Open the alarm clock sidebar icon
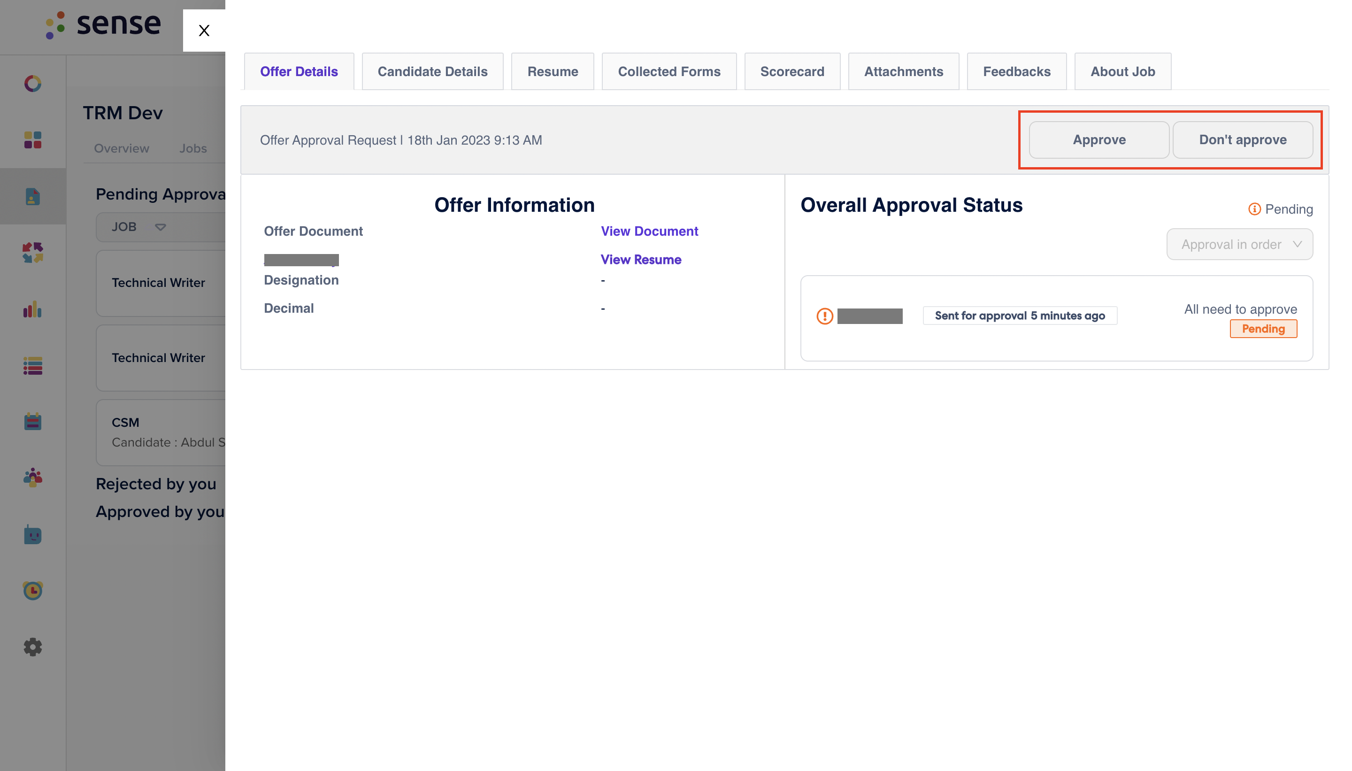 (x=33, y=590)
